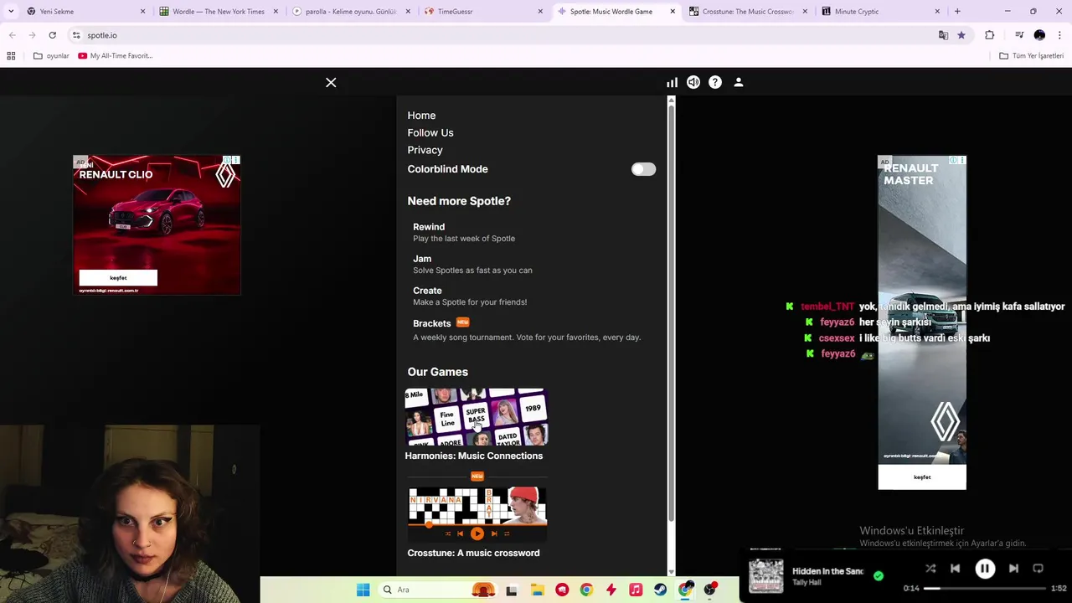This screenshot has height=603, width=1072.
Task: Follow the Crosstune: A music crossword link
Action: [x=473, y=553]
